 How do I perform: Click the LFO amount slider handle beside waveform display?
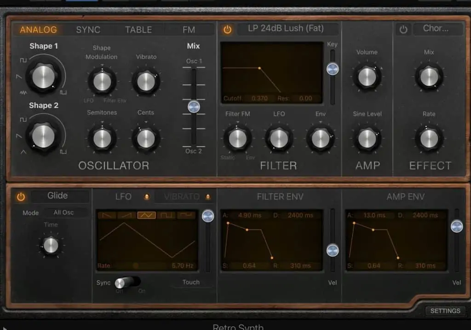pyautogui.click(x=208, y=216)
